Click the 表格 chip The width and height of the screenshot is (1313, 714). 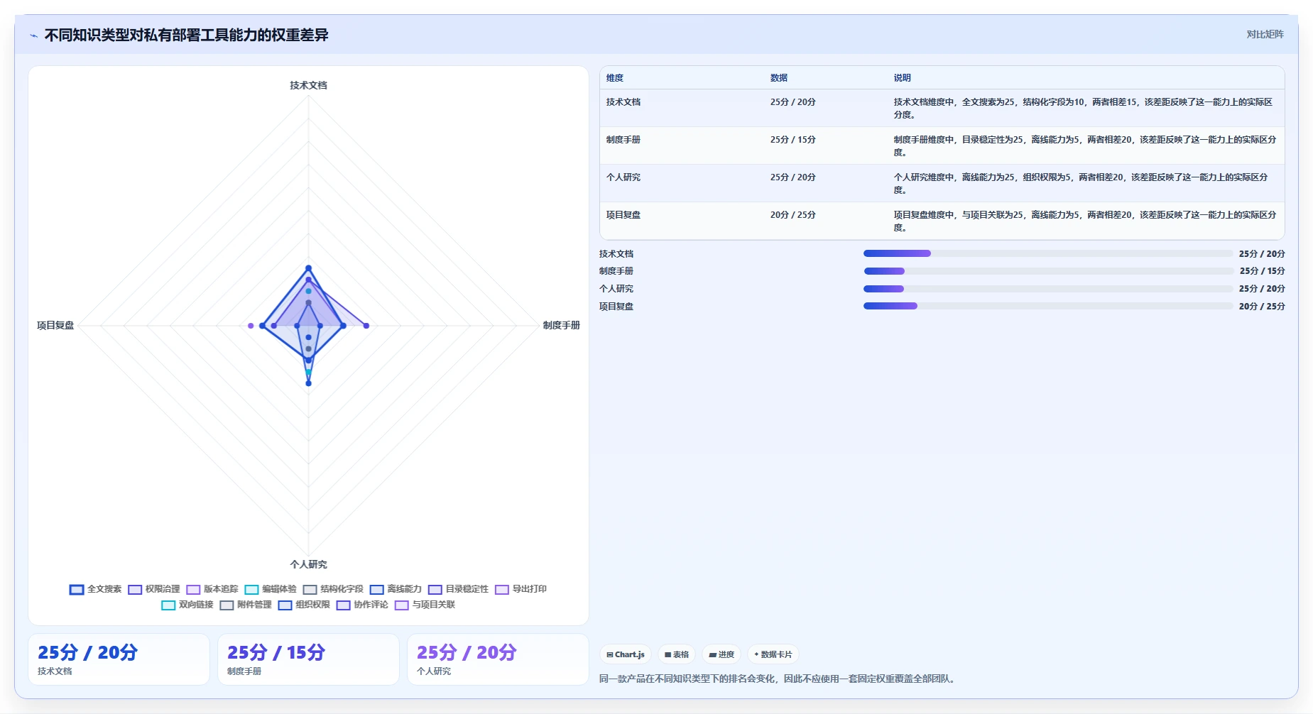pyautogui.click(x=676, y=654)
